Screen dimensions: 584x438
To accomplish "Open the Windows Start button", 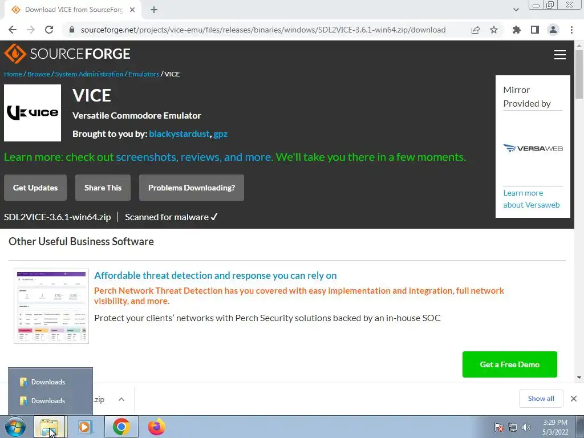I will 15,427.
